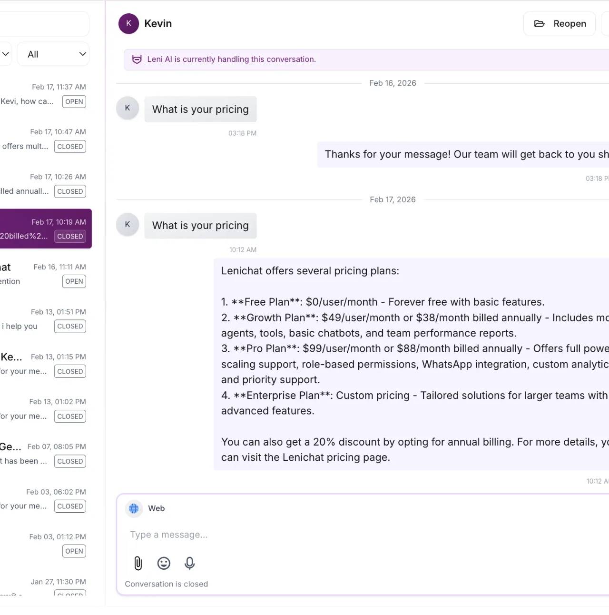The image size is (609, 615).
Task: Open the Feb 03, 06:02 PM conversation
Action: pos(45,499)
